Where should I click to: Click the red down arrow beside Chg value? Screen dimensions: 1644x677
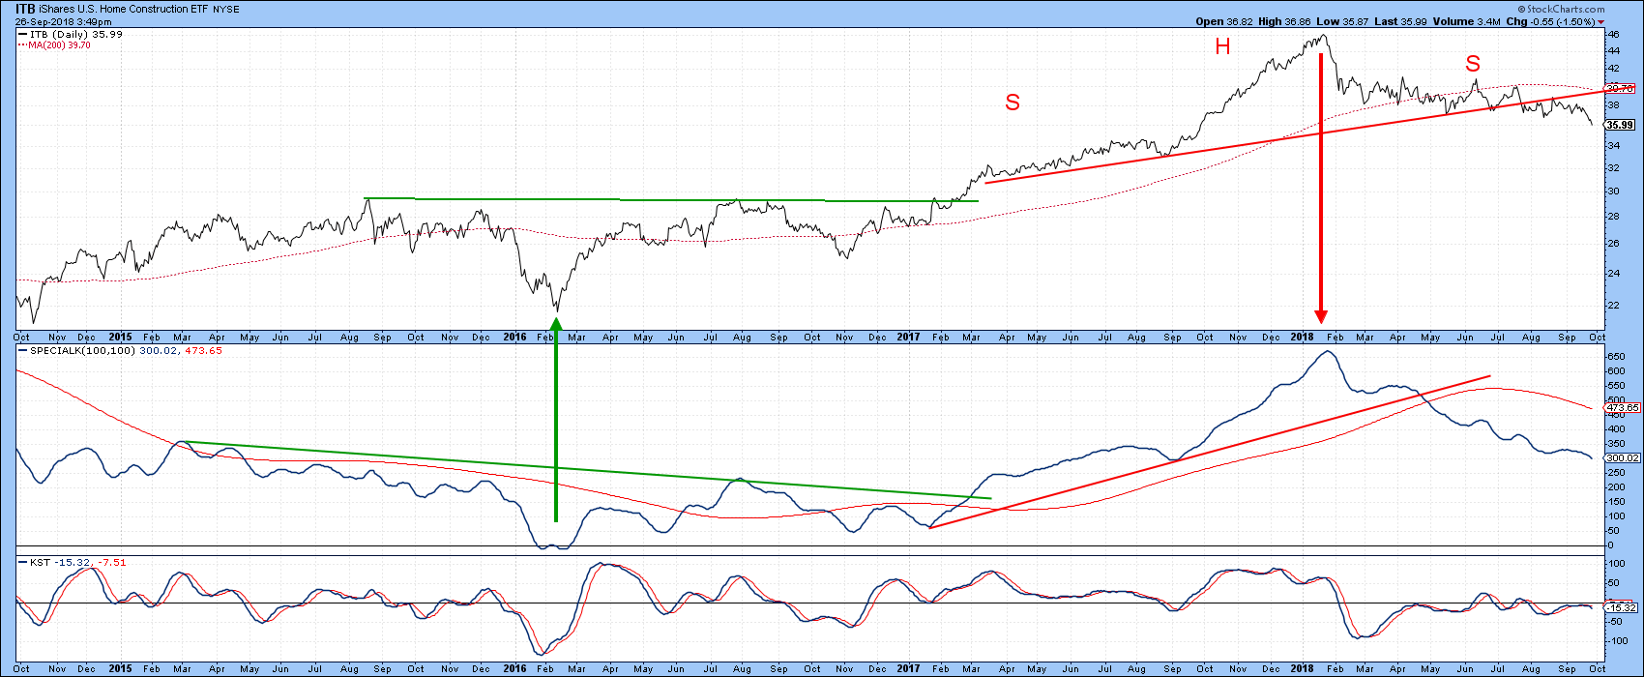(x=1628, y=22)
